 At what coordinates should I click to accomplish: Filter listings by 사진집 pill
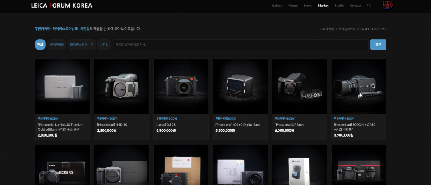pyautogui.click(x=104, y=45)
